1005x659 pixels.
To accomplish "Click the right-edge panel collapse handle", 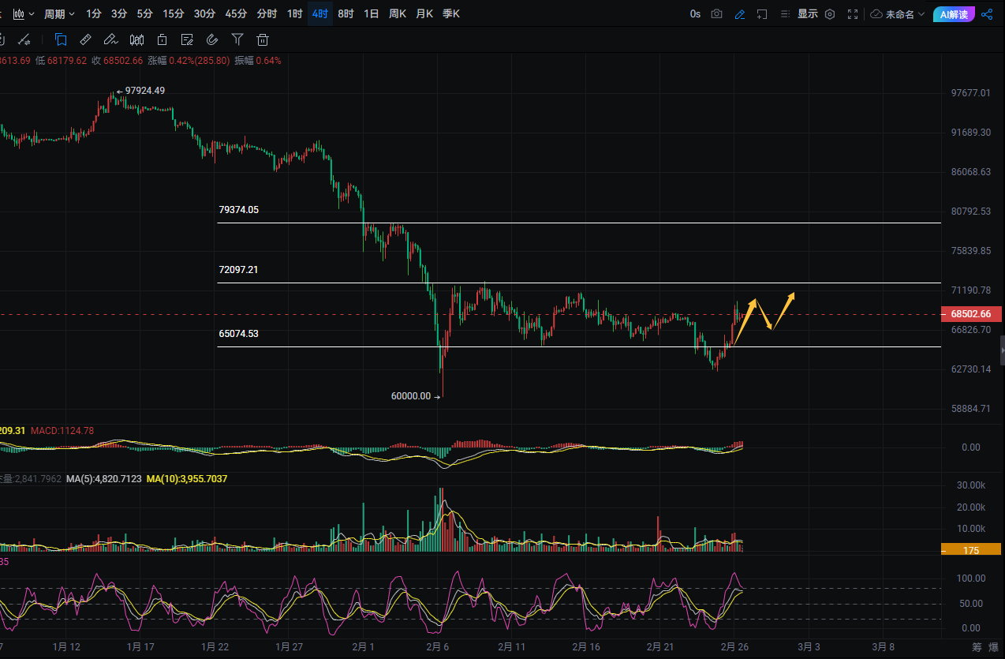I will pyautogui.click(x=1002, y=347).
